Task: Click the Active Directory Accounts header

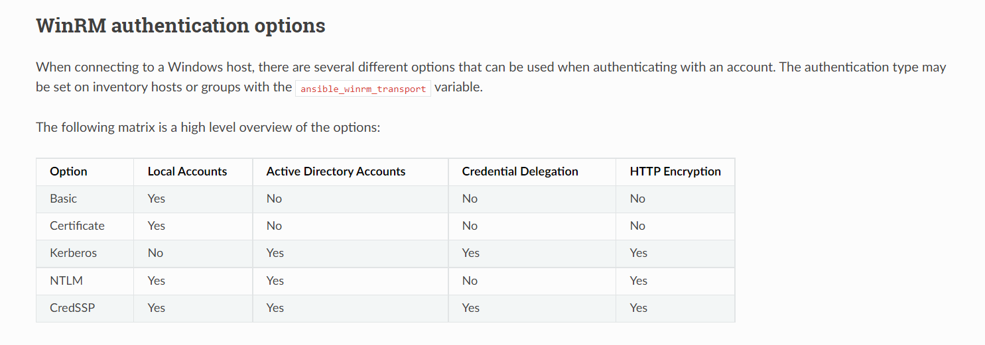Action: click(336, 172)
